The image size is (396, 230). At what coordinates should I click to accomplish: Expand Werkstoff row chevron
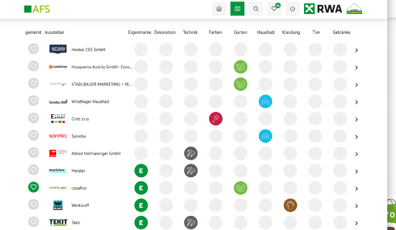point(356,206)
